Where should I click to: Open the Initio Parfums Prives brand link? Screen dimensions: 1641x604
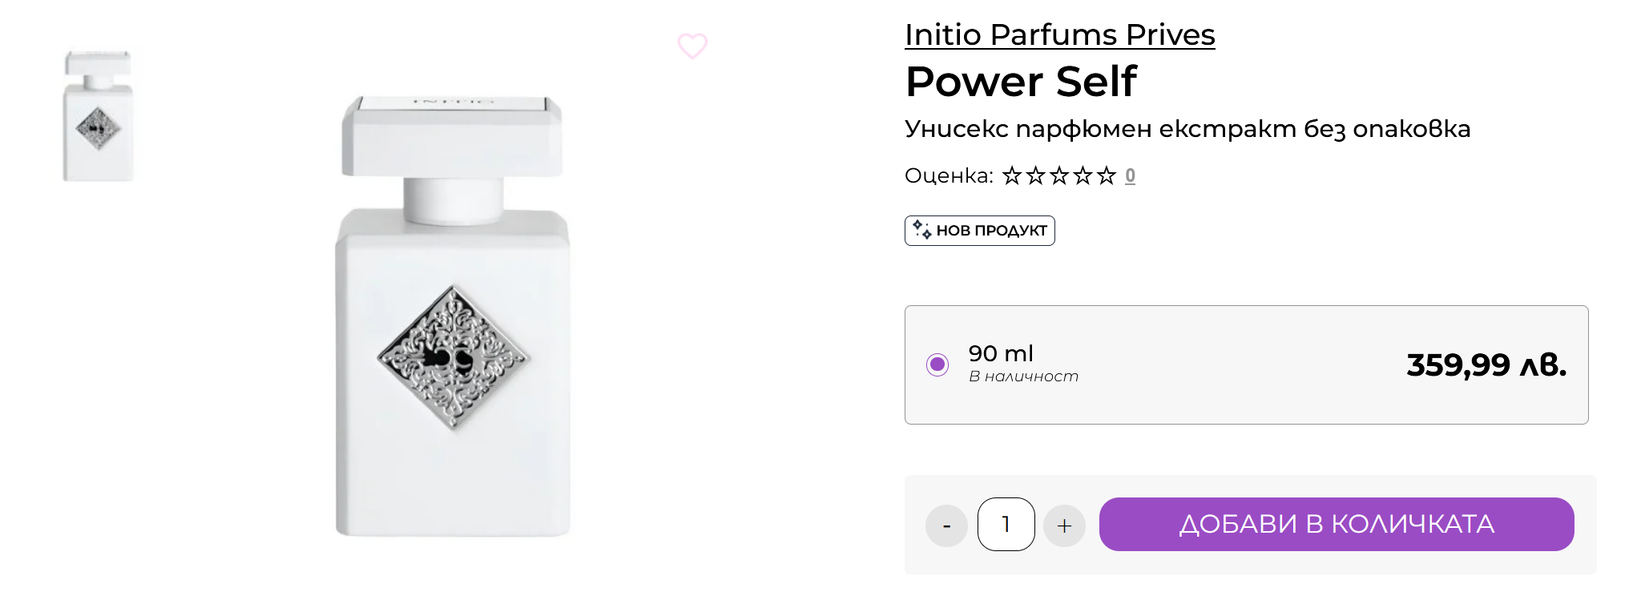pos(1059,35)
